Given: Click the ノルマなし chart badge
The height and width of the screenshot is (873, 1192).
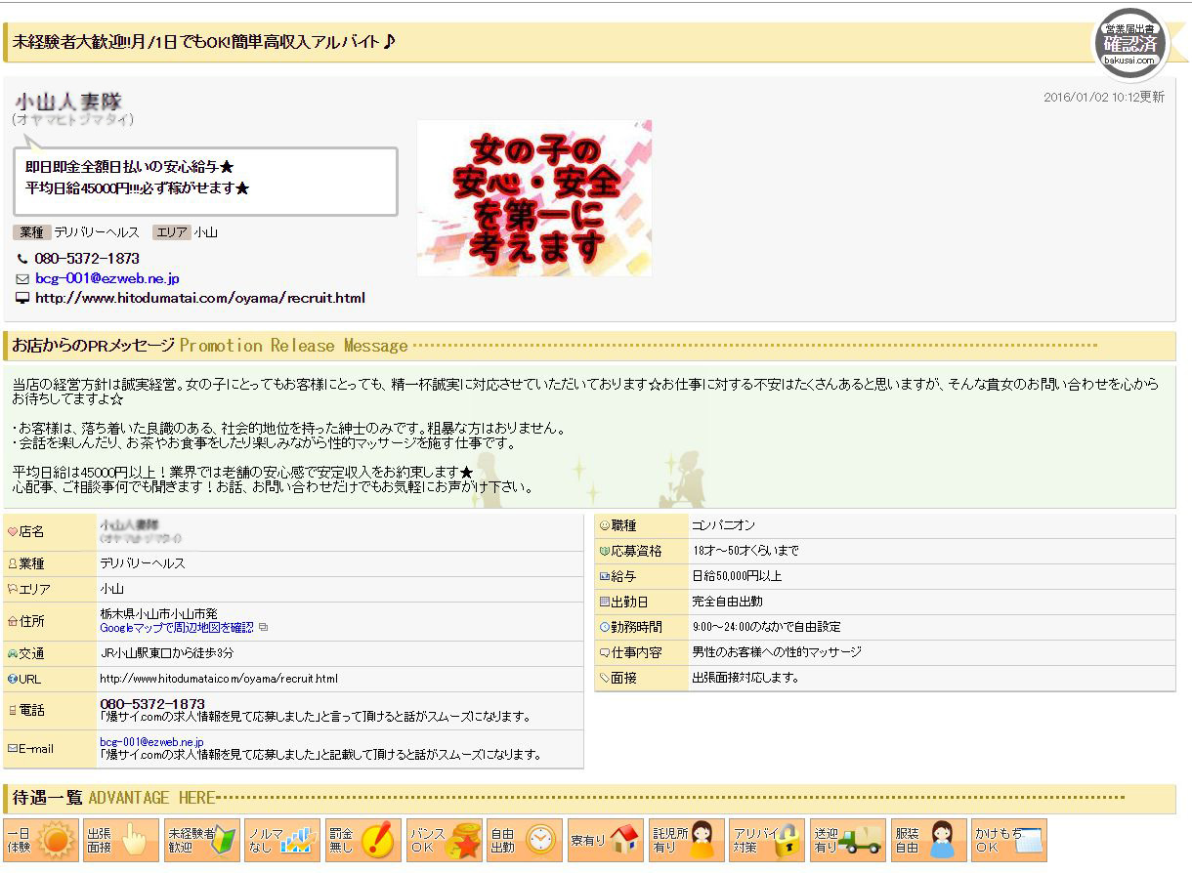Looking at the screenshot, I should (283, 840).
